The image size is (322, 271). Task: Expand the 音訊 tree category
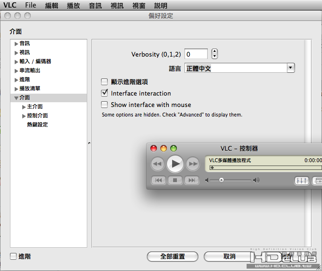tap(16, 44)
